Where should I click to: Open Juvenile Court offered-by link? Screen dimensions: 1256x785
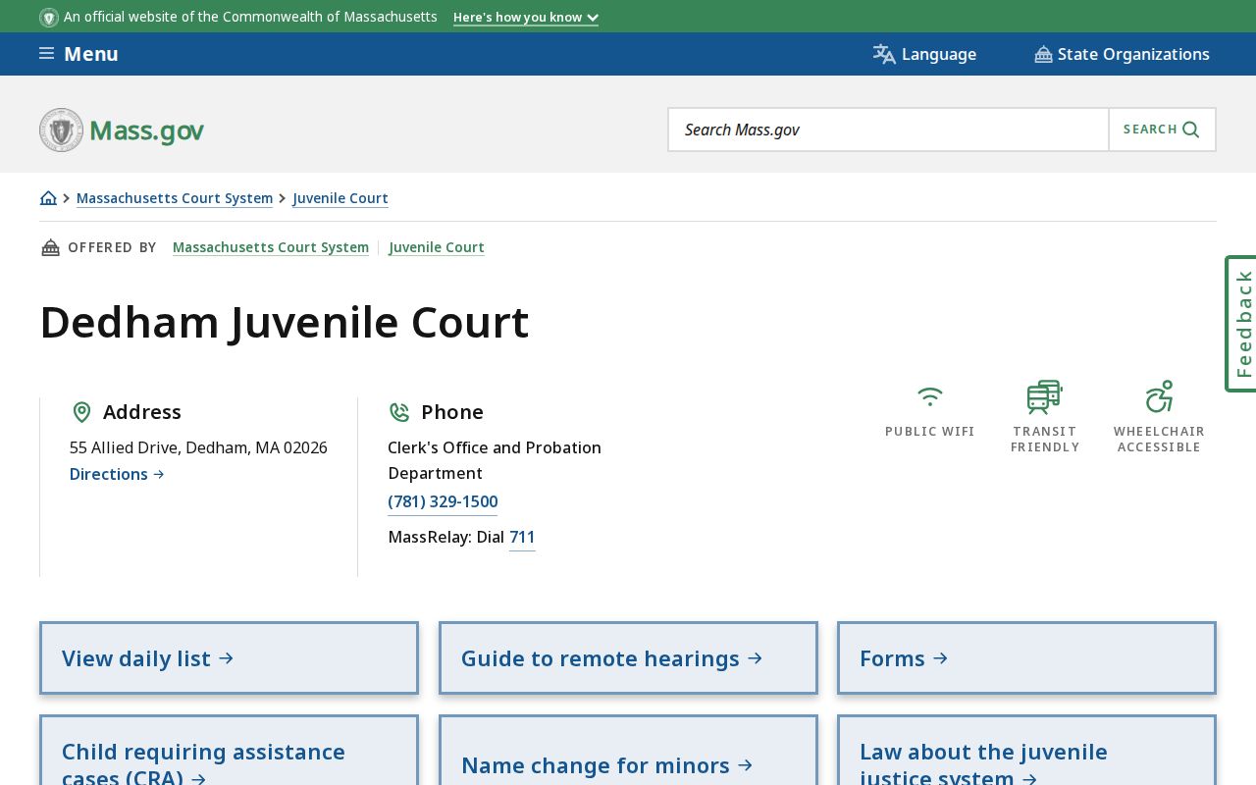pyautogui.click(x=437, y=247)
